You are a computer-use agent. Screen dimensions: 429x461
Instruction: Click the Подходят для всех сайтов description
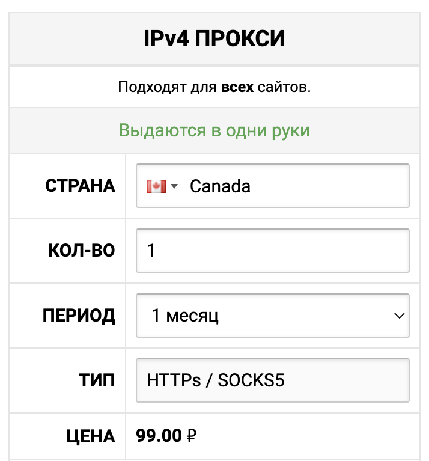(x=214, y=87)
